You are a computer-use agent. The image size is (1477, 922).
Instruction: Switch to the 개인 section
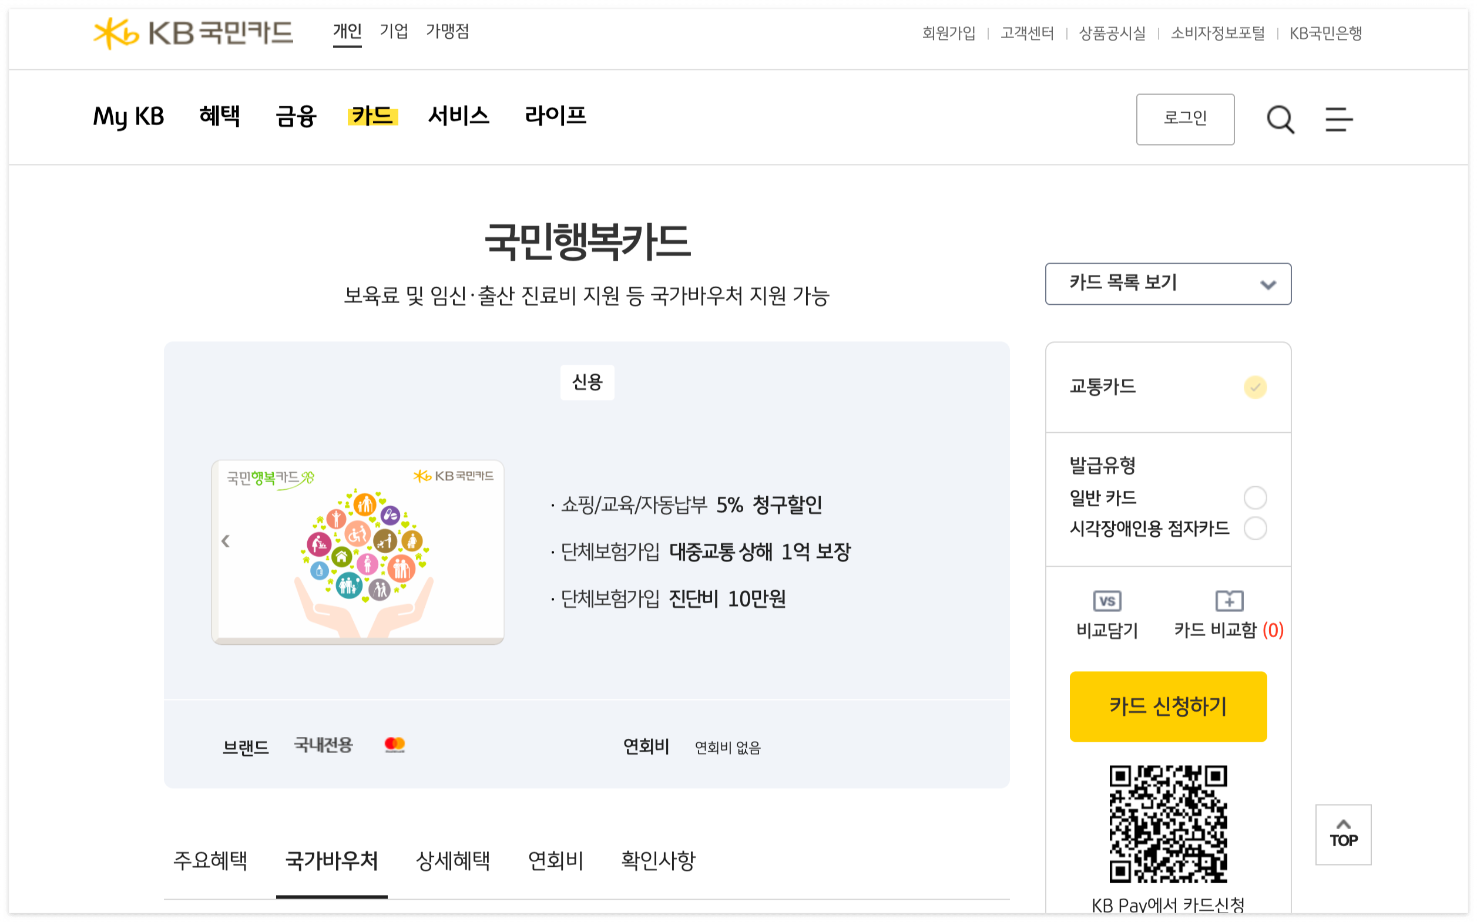point(347,31)
